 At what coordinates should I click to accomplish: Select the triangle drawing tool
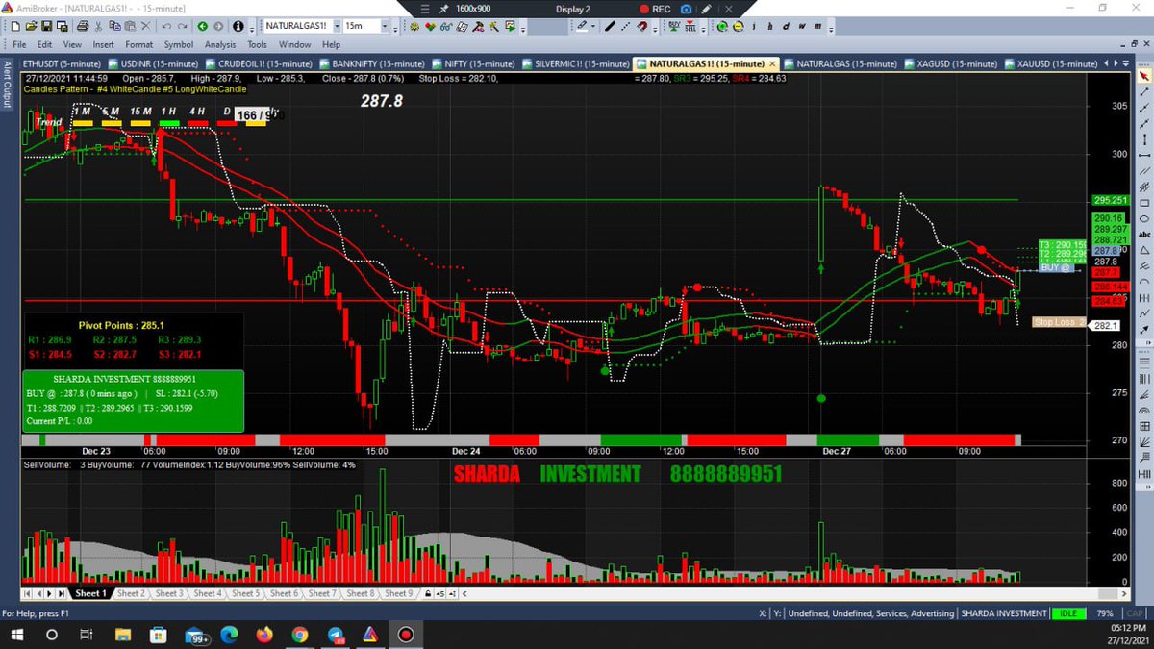click(x=1143, y=249)
